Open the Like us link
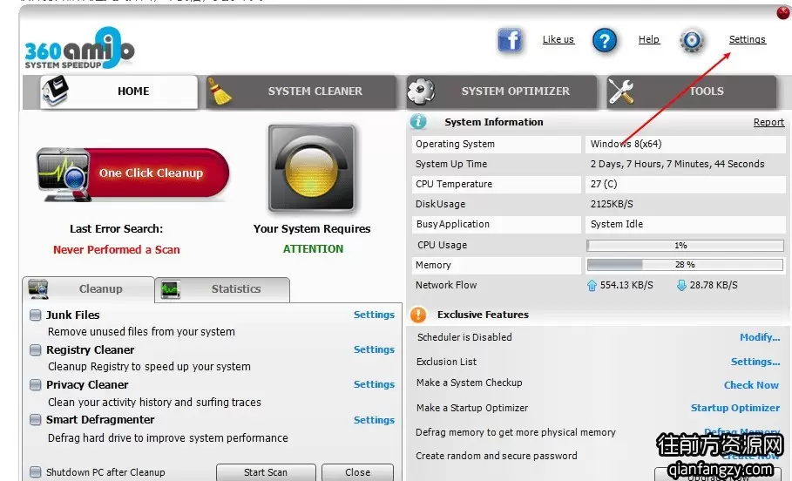Viewport: 792px width, 481px height. (x=558, y=39)
